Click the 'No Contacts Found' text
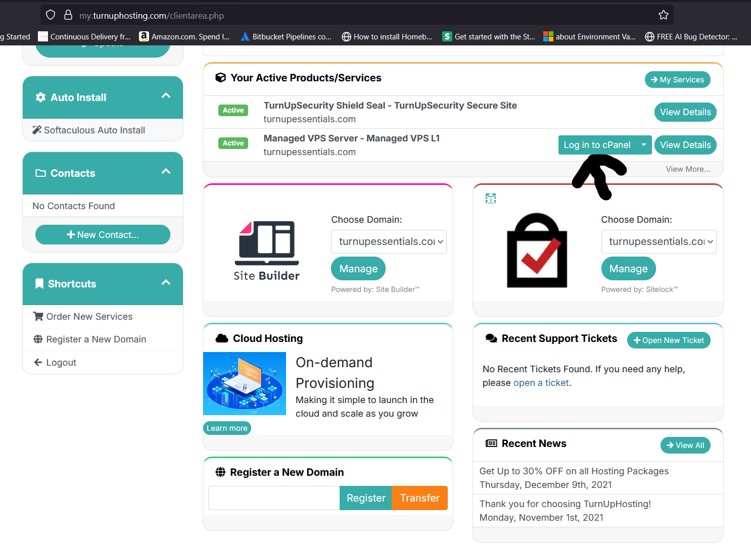The width and height of the screenshot is (751, 549). click(x=74, y=206)
